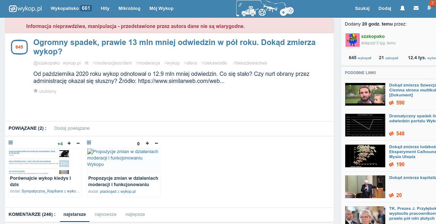436x224 pixels.
Task: Open the #moderacjacontent tag
Action: point(112,63)
